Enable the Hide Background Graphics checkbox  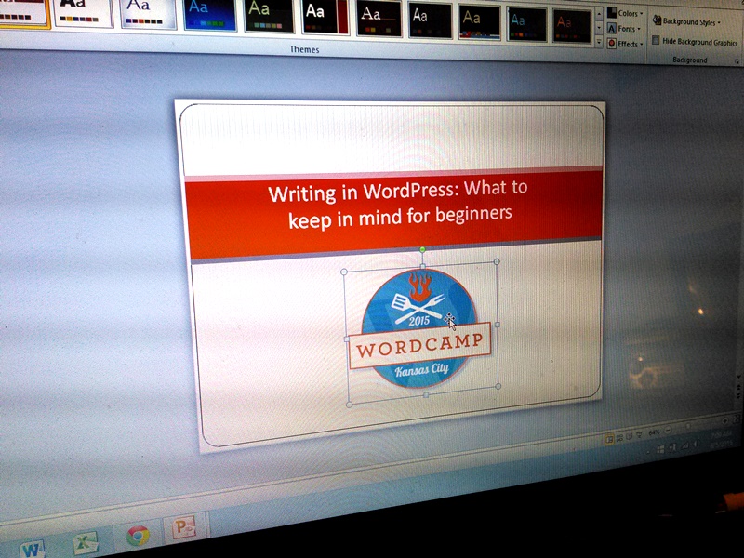pos(695,42)
